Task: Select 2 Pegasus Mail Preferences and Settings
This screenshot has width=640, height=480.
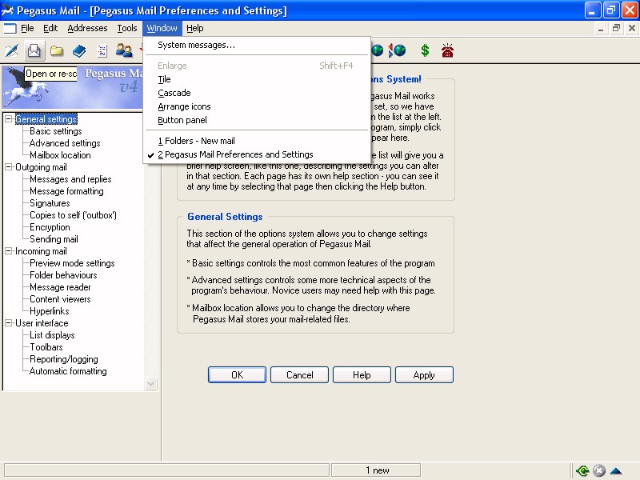Action: click(x=257, y=154)
